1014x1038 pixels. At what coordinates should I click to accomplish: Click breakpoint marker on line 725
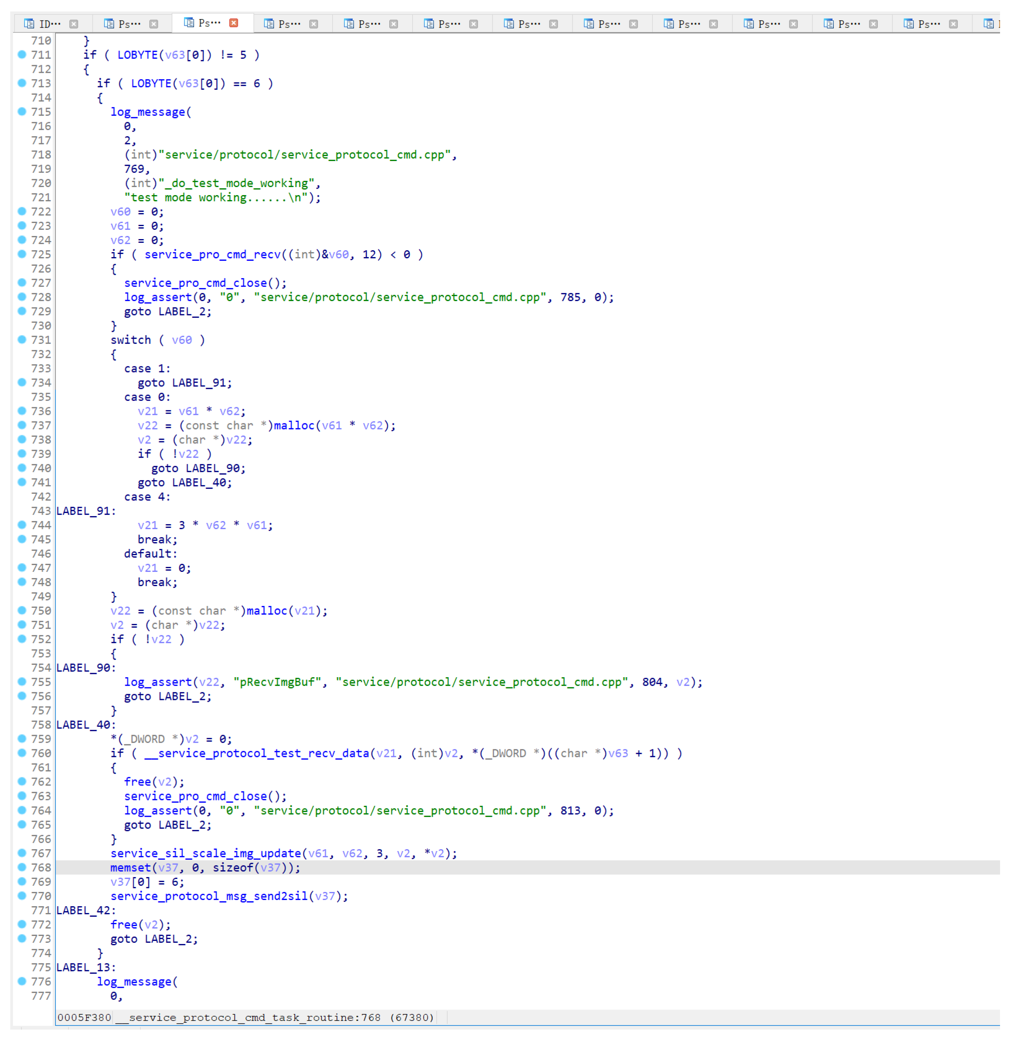tap(22, 254)
